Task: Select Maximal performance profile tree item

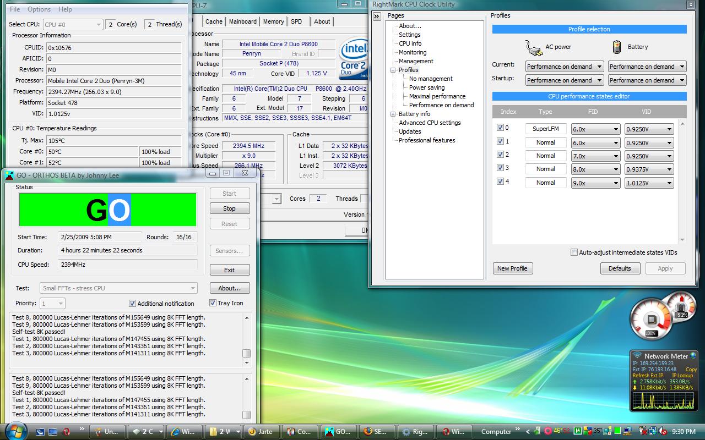Action: click(x=437, y=96)
